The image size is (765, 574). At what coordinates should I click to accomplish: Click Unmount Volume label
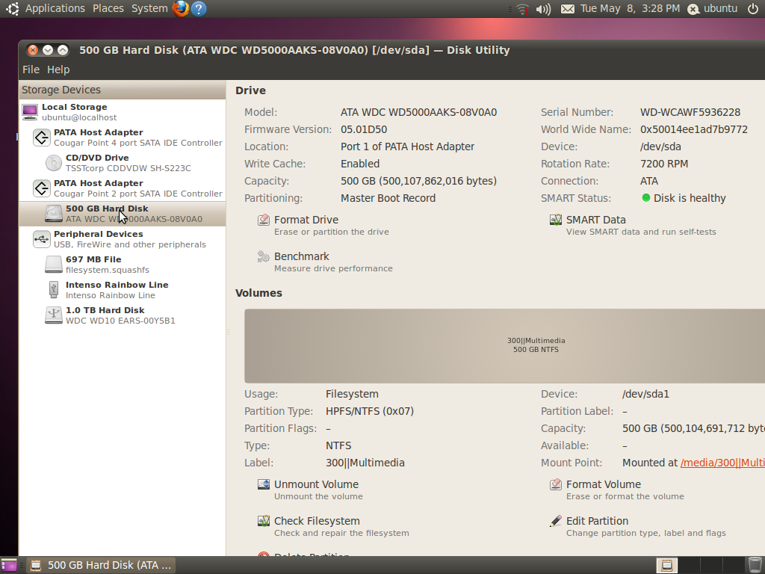(316, 484)
